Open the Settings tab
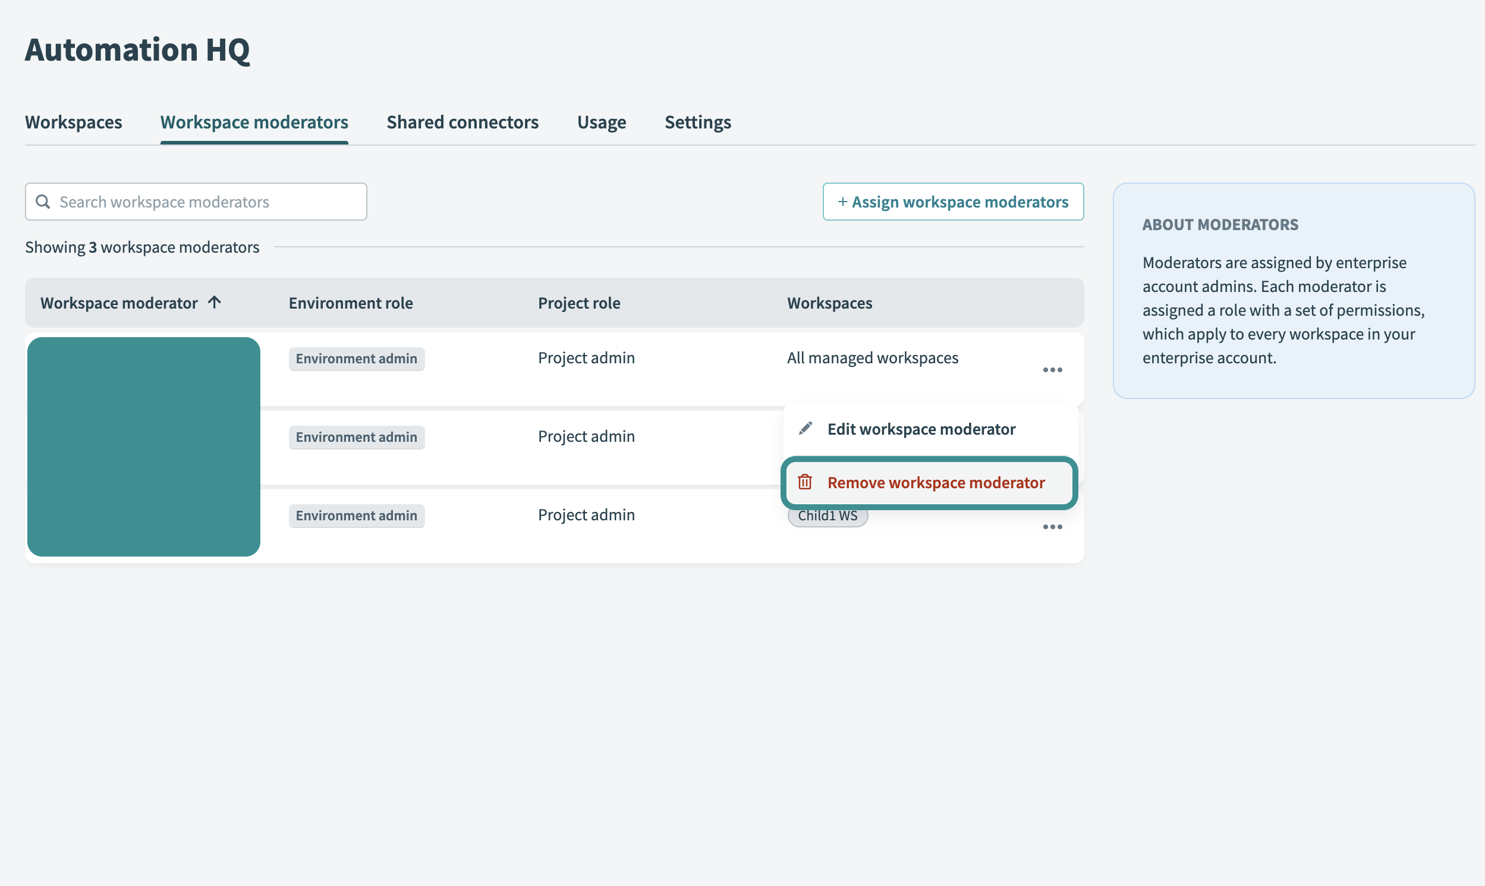The image size is (1485, 886). 698,122
